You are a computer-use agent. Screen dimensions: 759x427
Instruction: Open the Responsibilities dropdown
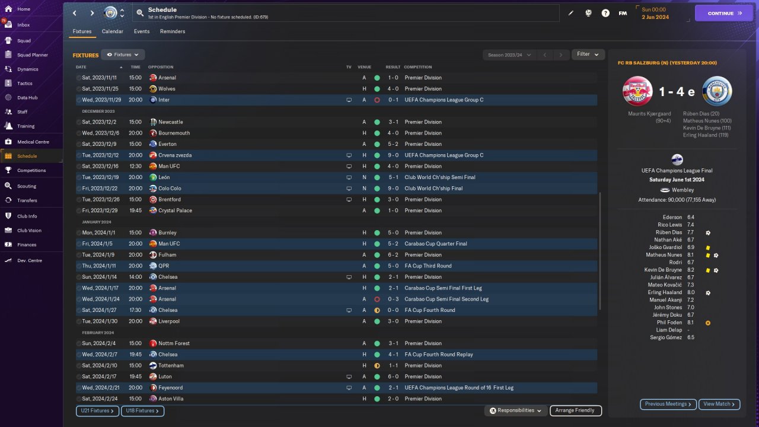point(515,410)
